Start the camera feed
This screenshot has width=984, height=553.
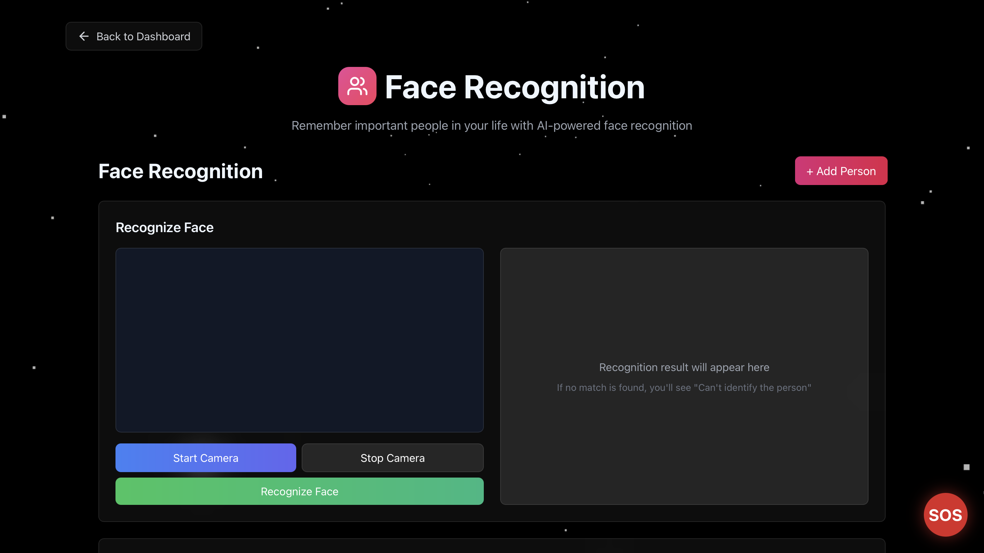pos(205,457)
